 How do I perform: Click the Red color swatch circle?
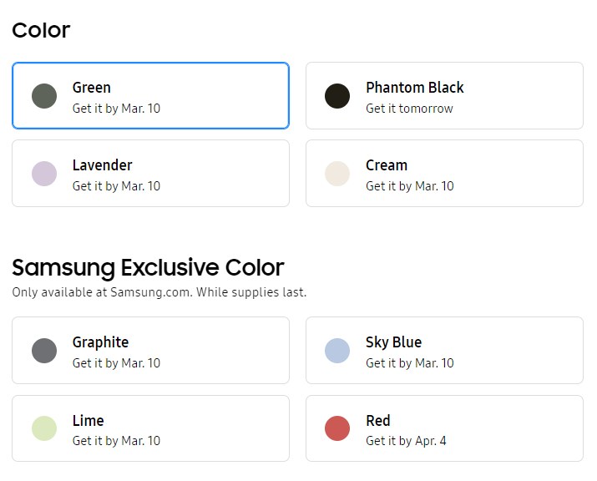(337, 428)
